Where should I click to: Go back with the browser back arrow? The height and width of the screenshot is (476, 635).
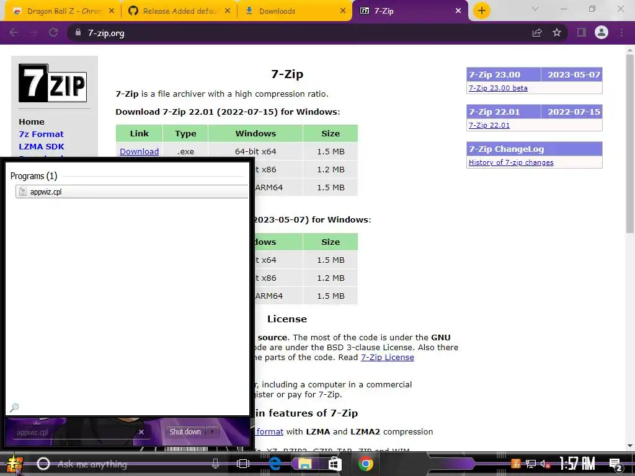(x=14, y=32)
